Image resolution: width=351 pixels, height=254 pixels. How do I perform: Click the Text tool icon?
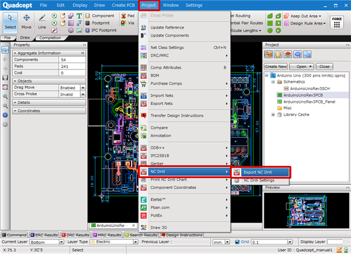click(x=79, y=16)
